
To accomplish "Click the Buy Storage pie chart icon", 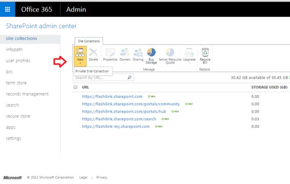I will (x=151, y=52).
